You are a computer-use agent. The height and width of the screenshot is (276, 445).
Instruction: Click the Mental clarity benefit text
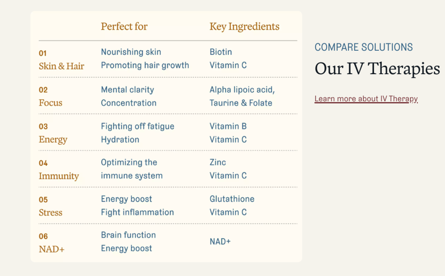(x=127, y=90)
